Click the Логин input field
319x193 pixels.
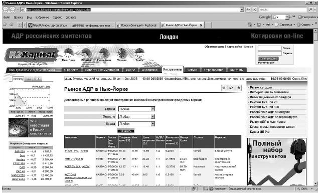tap(269, 48)
